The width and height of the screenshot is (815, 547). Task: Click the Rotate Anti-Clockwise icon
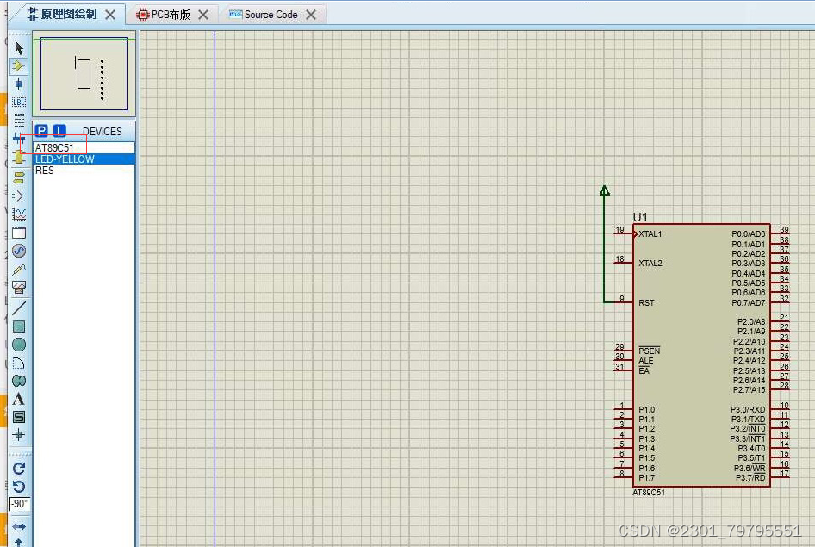[19, 487]
